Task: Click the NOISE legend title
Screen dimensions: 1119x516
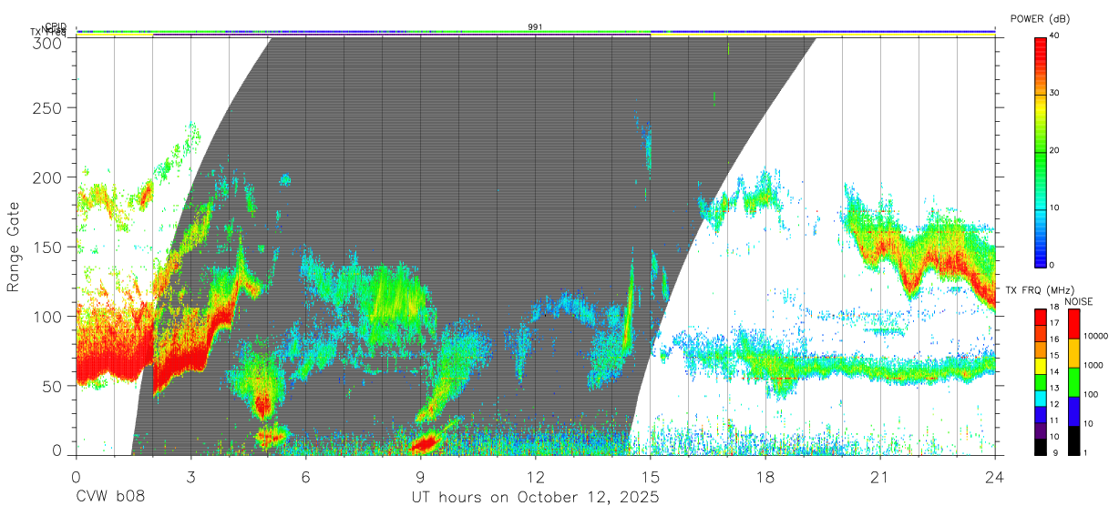Action: coord(1079,302)
